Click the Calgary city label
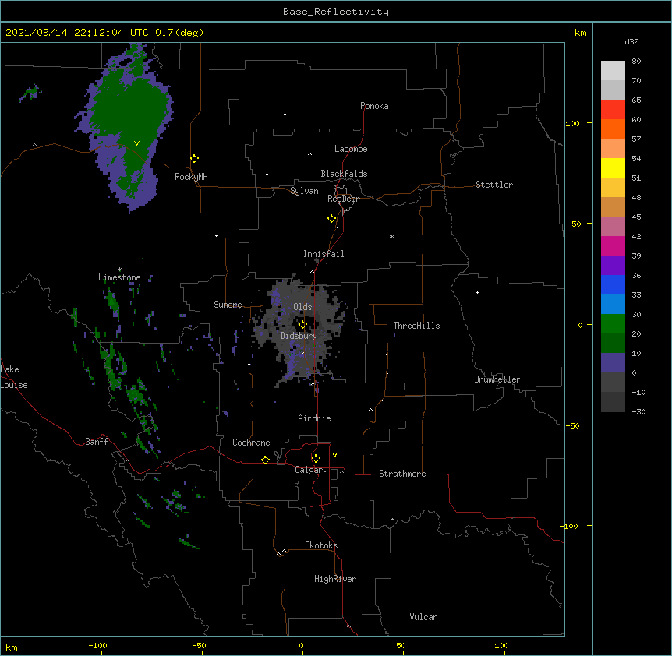The image size is (672, 656). (x=311, y=470)
